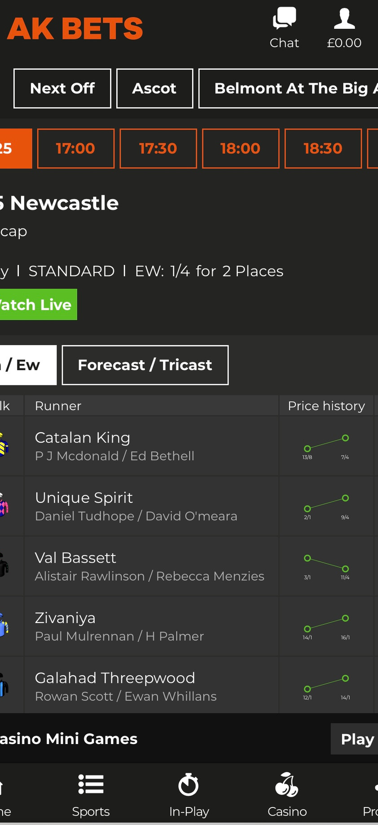The image size is (378, 825).
Task: Select runner Galahad Threepwood
Action: tap(115, 678)
